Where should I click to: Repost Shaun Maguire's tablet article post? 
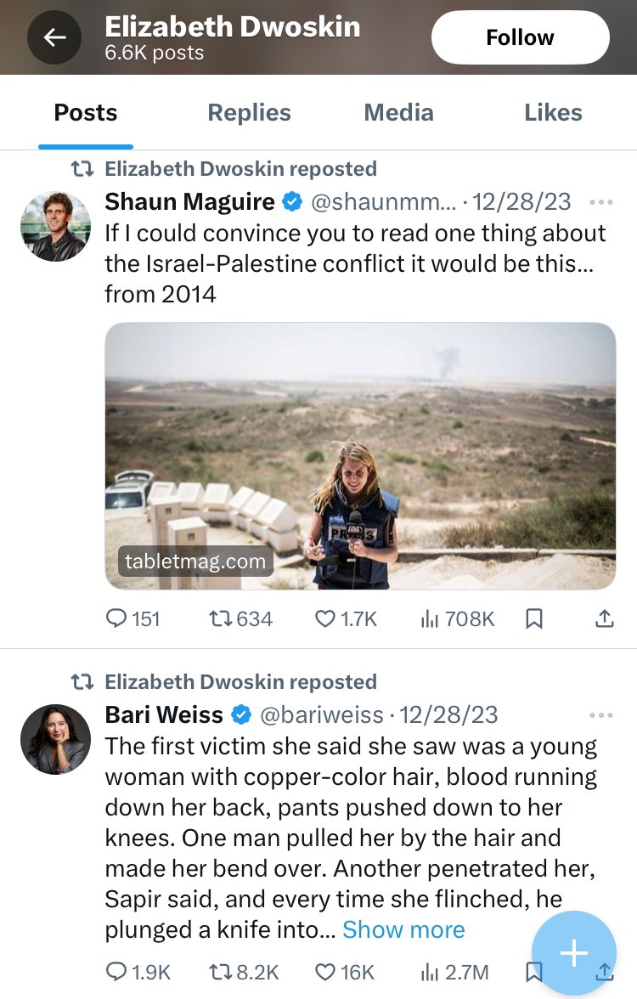pos(223,619)
